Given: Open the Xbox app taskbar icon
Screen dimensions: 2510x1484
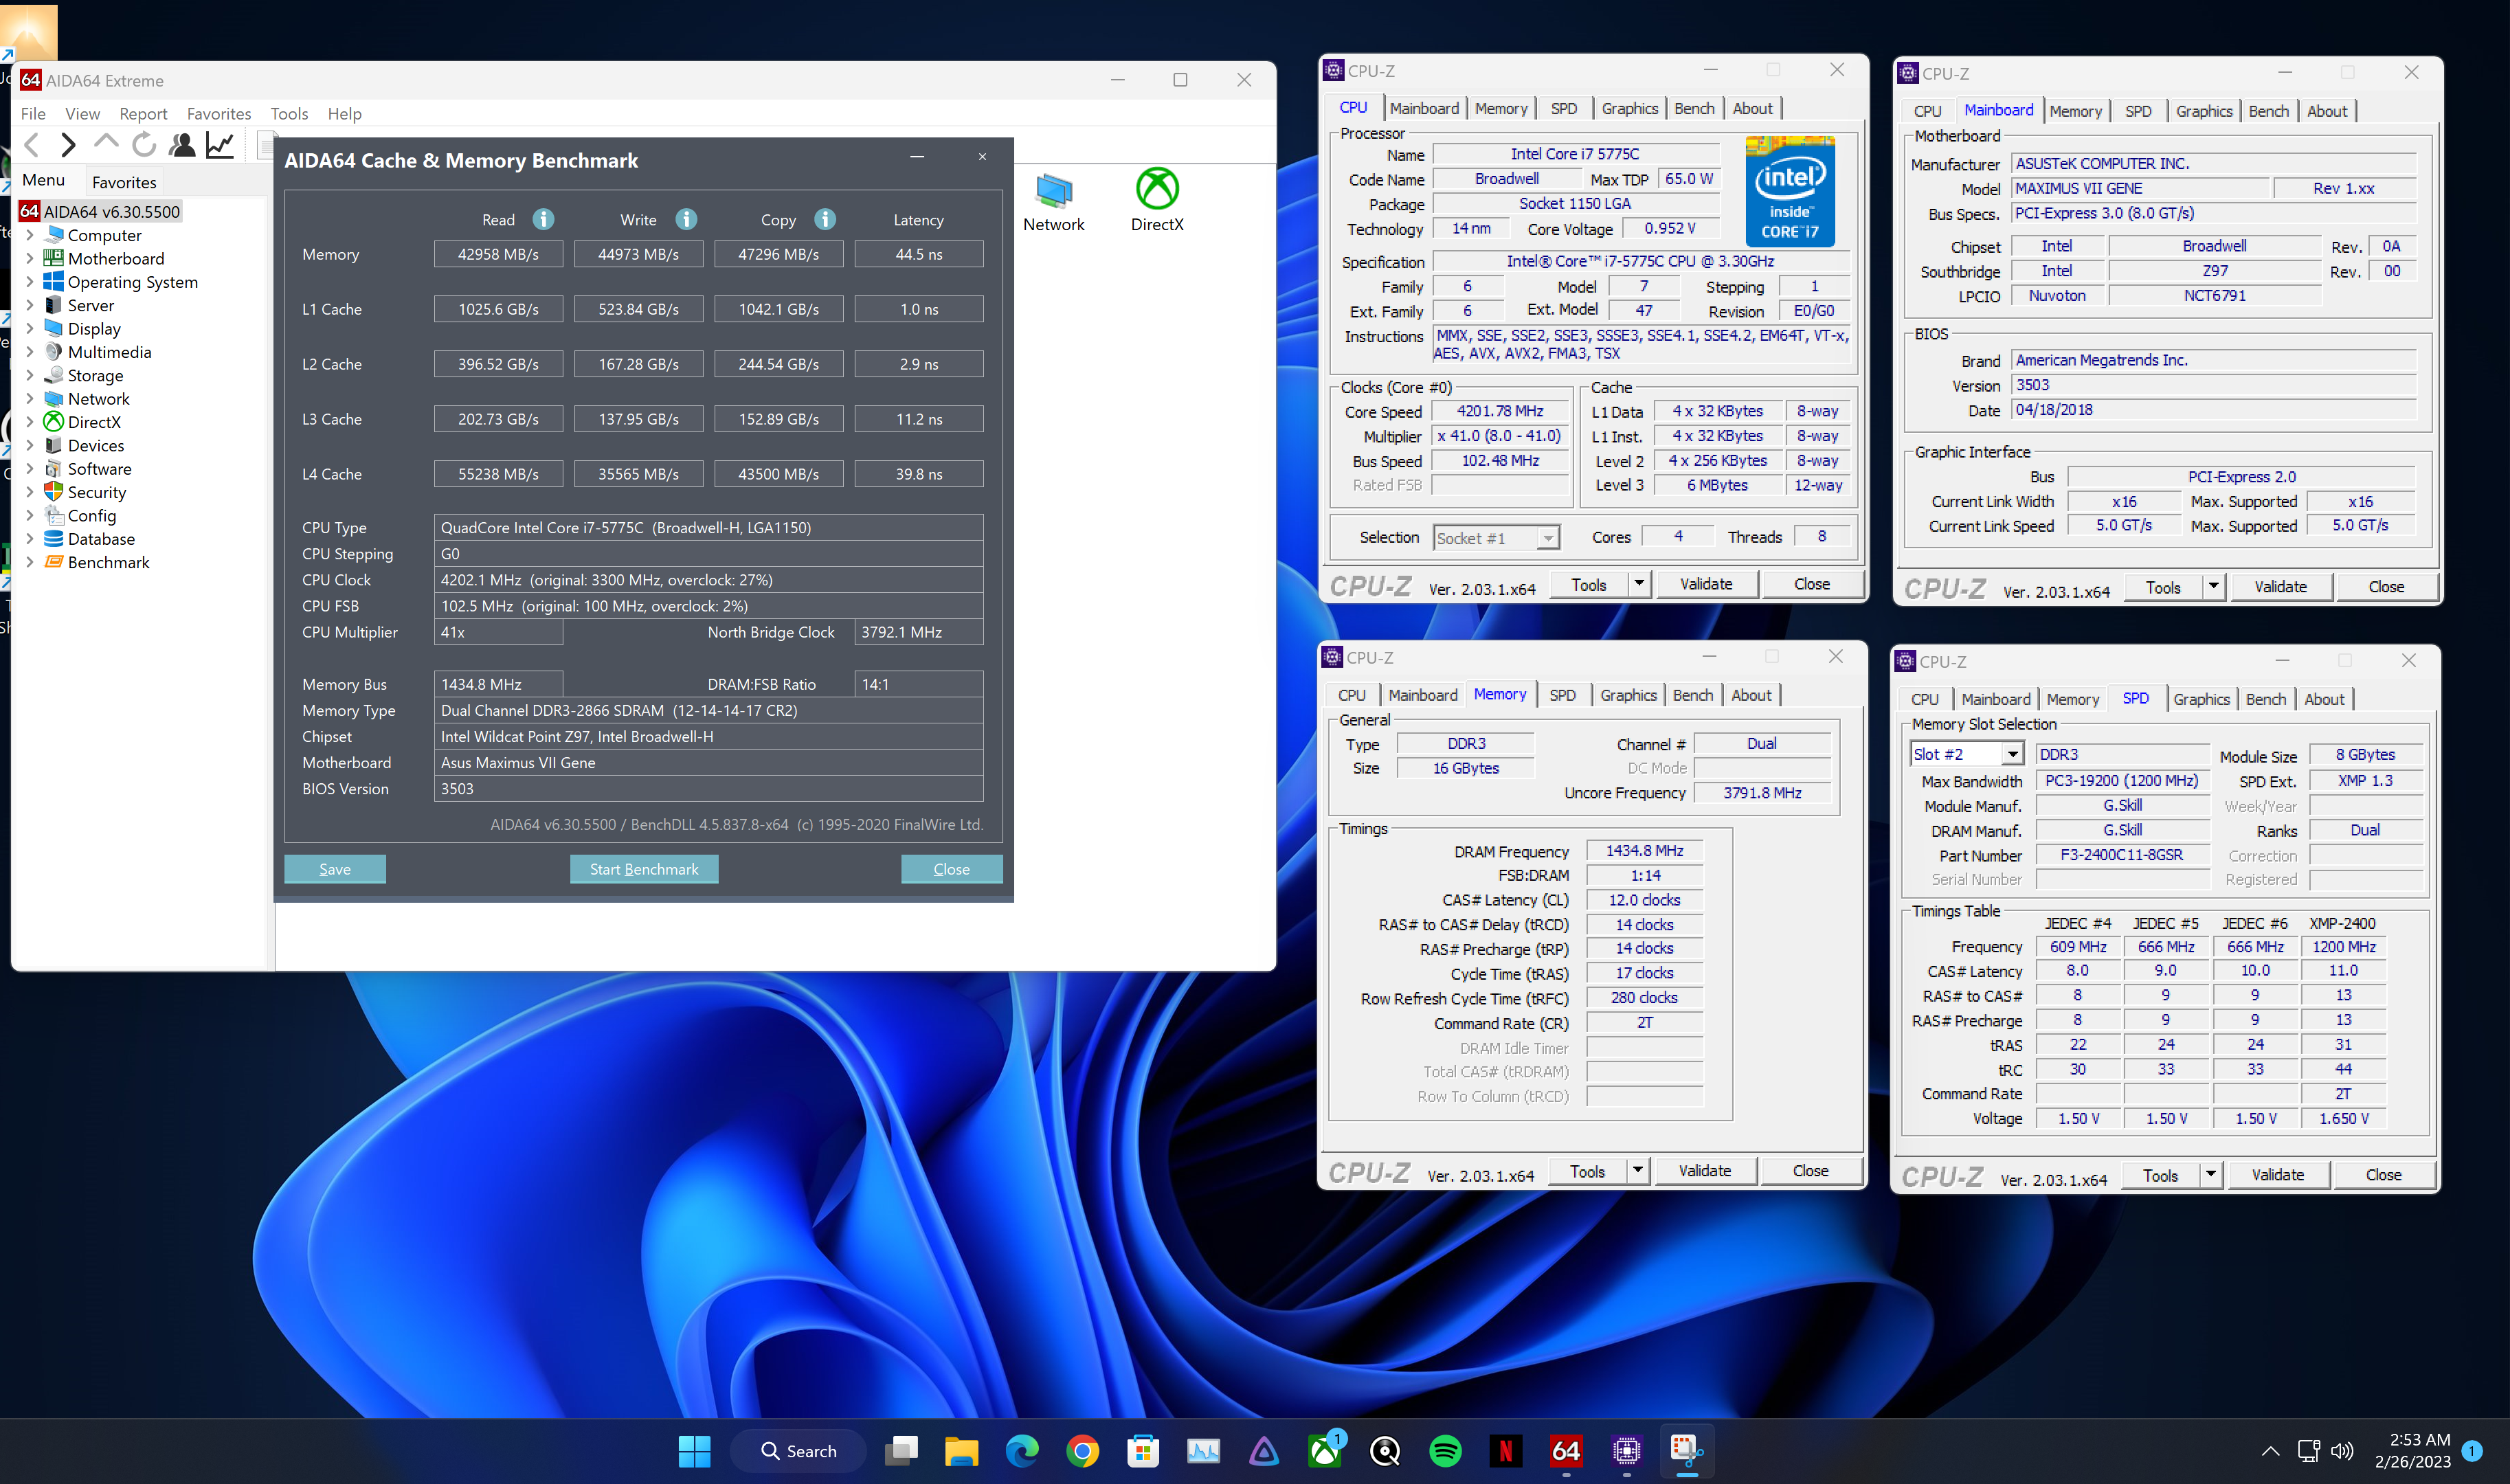Looking at the screenshot, I should [1325, 1451].
